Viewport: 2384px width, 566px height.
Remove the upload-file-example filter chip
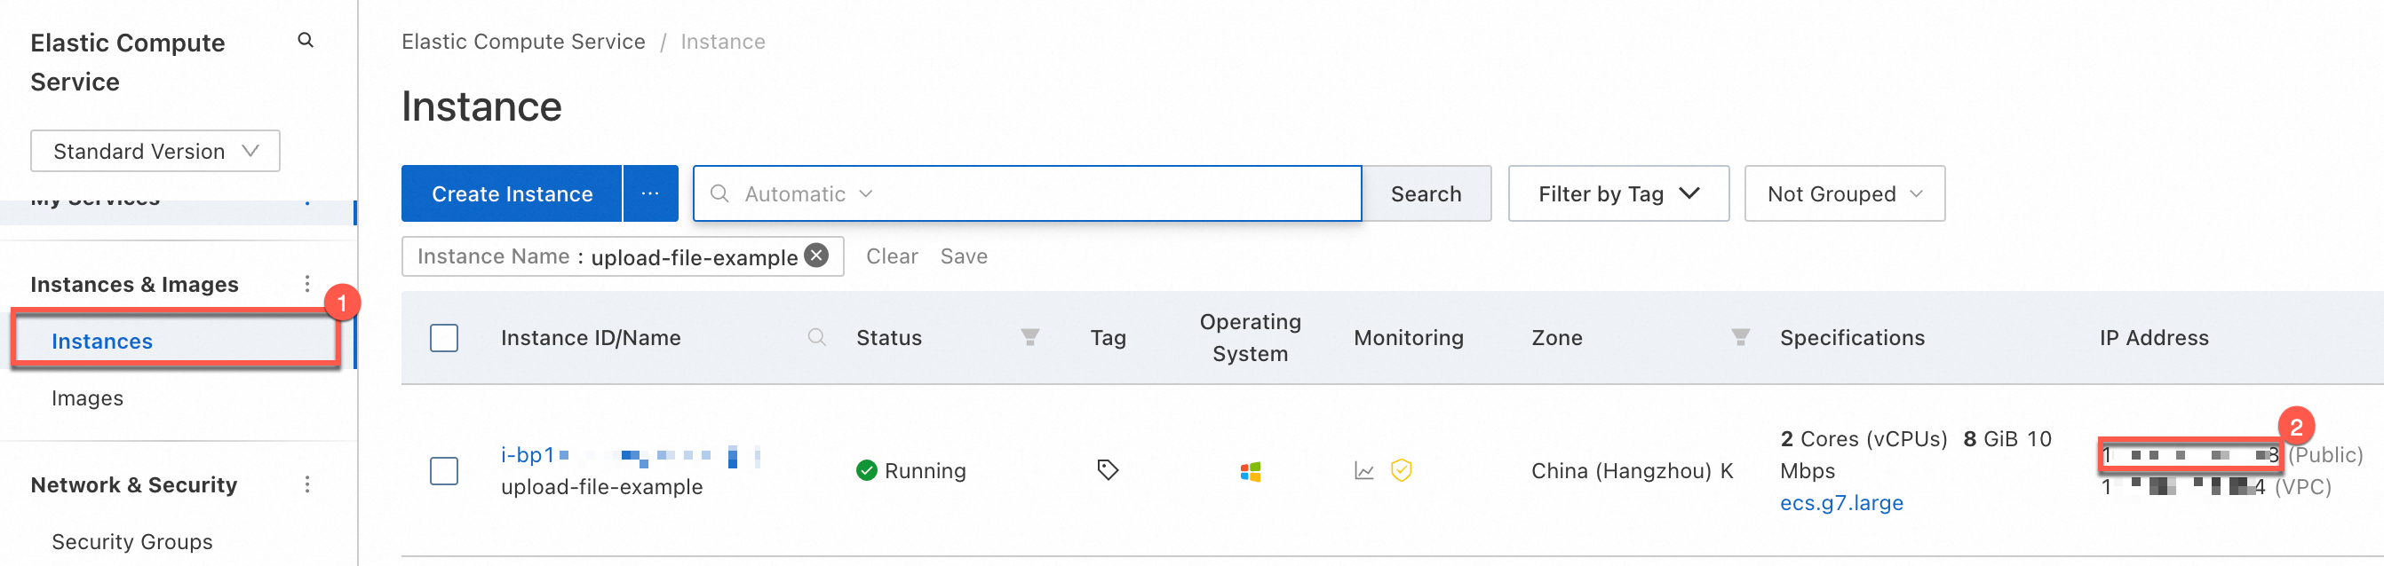point(816,256)
